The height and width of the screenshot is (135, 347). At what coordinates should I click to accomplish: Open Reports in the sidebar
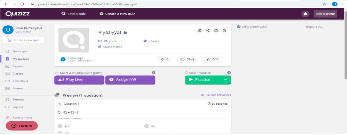[15, 66]
